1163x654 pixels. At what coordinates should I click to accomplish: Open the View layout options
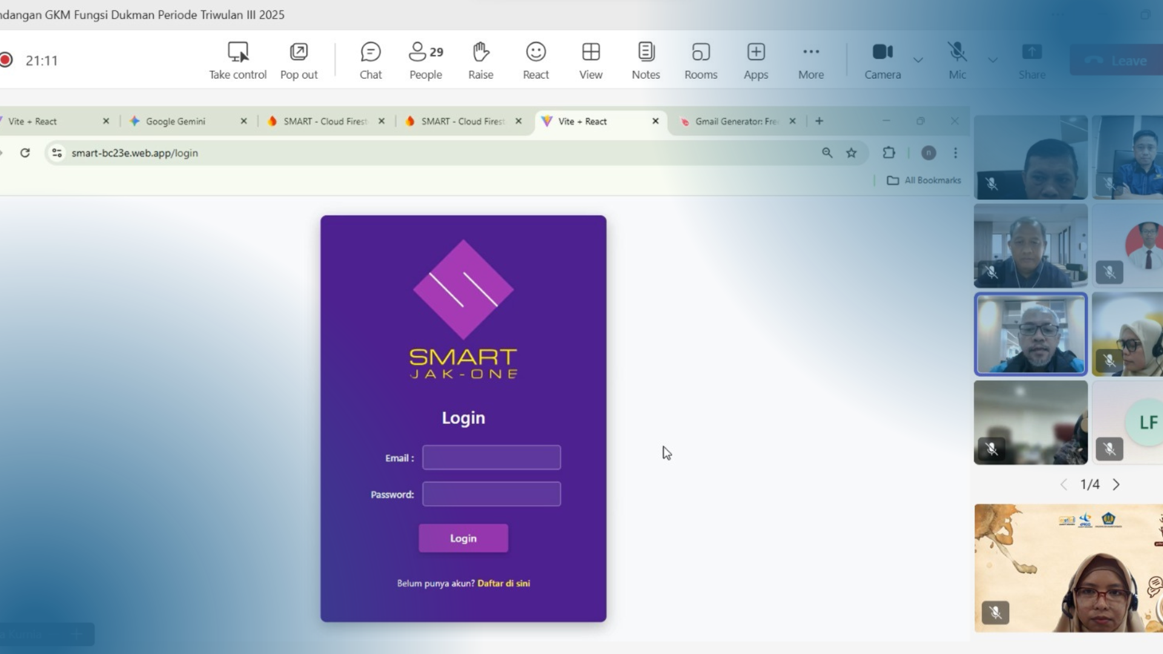coord(591,60)
